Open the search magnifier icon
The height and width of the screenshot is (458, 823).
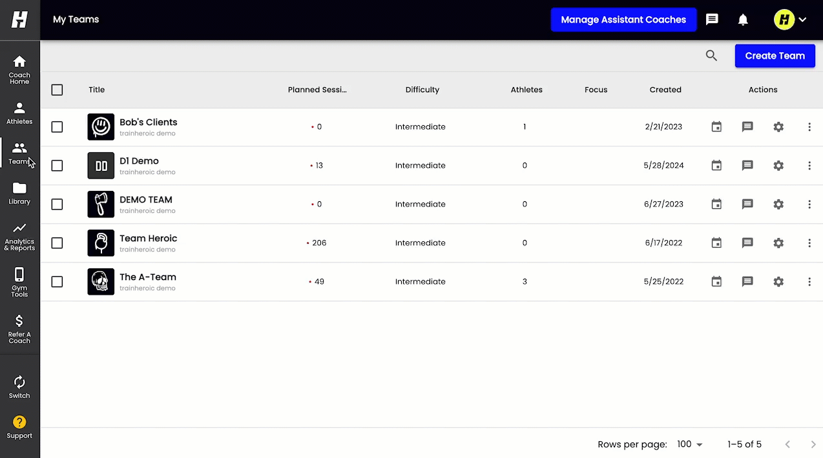point(711,56)
